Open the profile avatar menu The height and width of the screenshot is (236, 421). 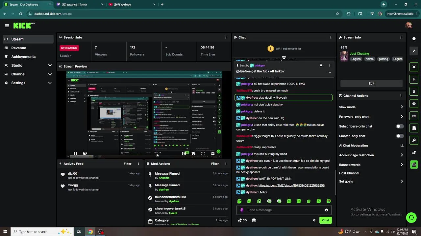pyautogui.click(x=409, y=26)
